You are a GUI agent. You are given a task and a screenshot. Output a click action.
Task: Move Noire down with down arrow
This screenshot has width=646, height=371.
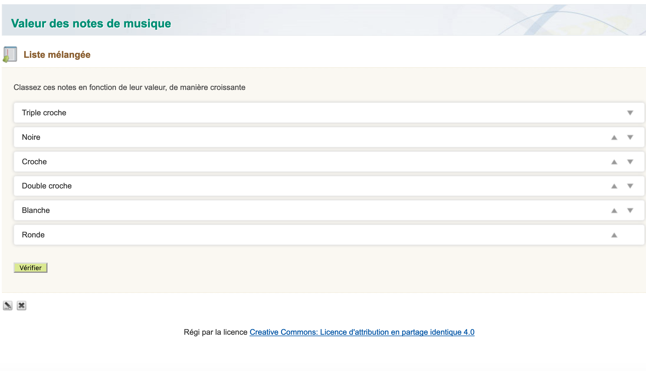tap(630, 137)
